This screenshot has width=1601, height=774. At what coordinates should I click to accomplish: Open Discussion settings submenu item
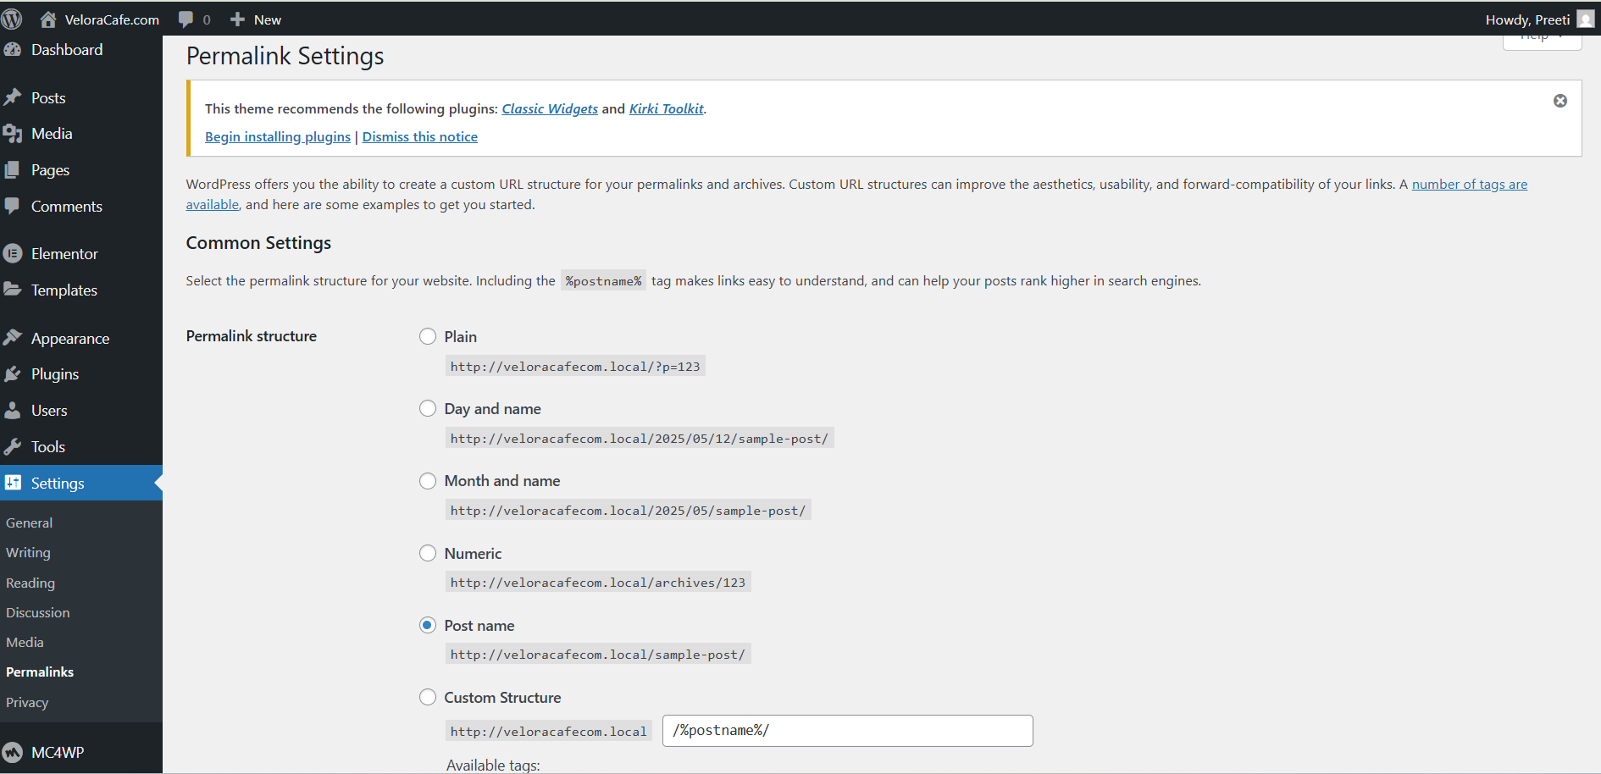pyautogui.click(x=38, y=612)
